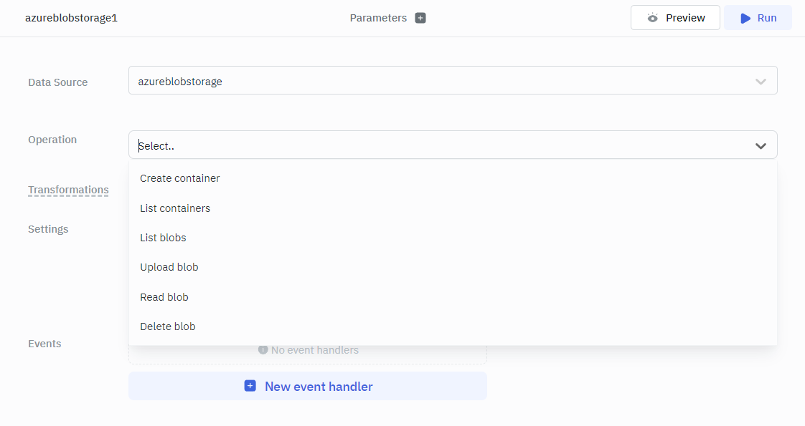
Task: Click the info icon near No event handlers
Action: pos(263,350)
